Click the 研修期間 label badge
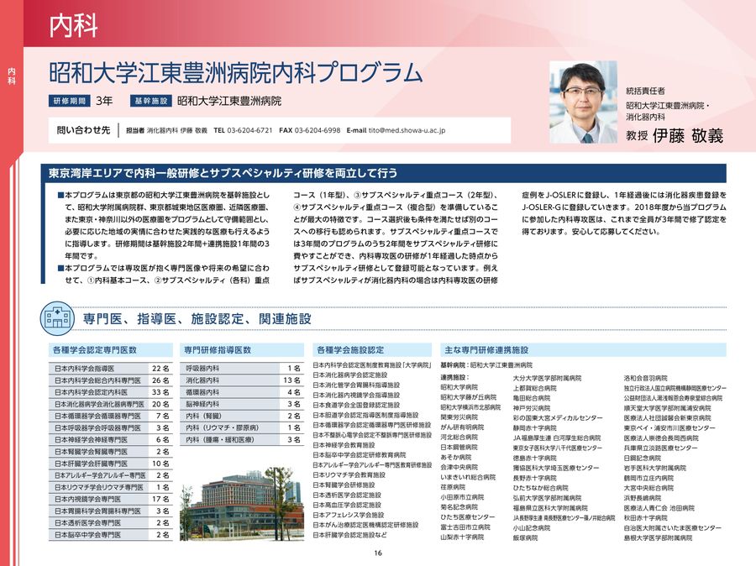756x566 pixels. click(x=70, y=101)
